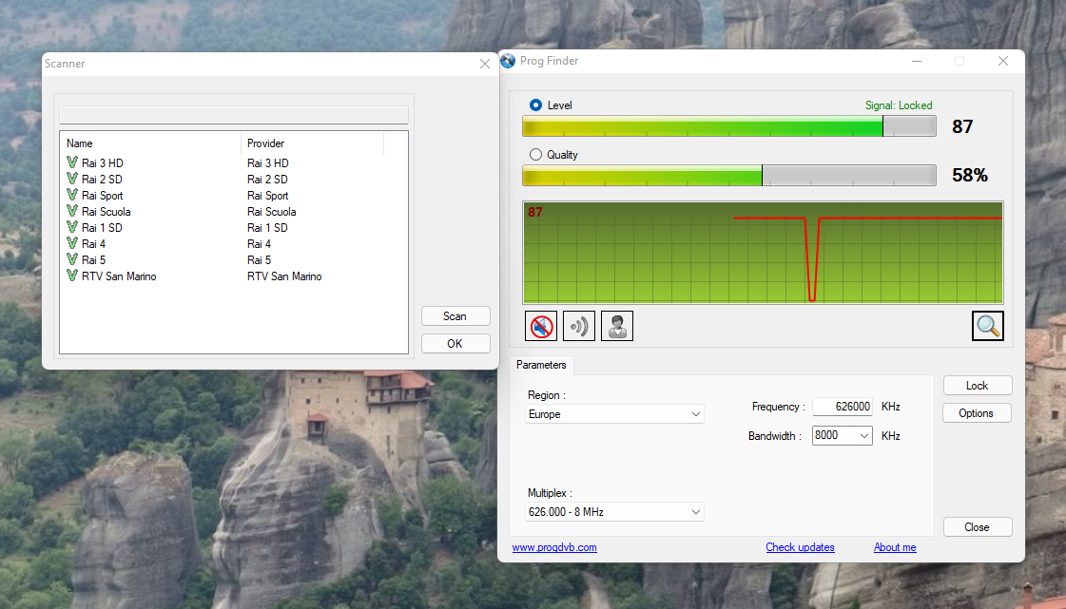
Task: Click the Check updates link
Action: [800, 548]
